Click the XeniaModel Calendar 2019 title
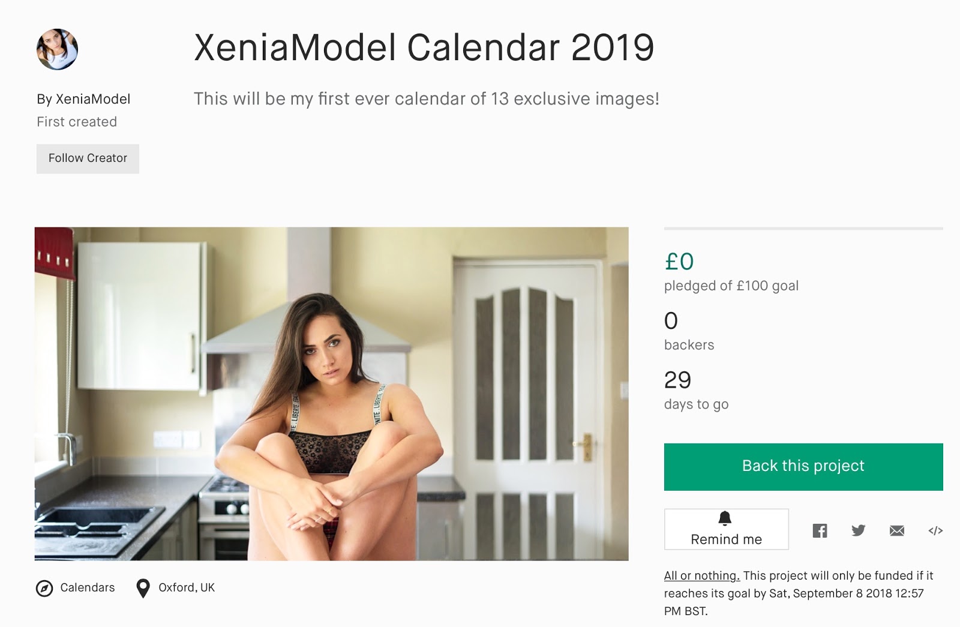Viewport: 960px width, 627px height. 424,47
